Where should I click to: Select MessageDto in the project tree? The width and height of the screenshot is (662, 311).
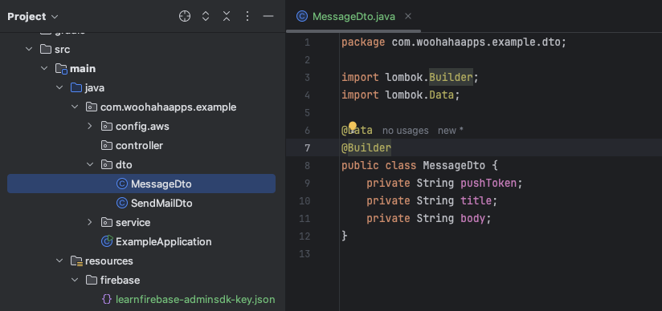(x=141, y=184)
